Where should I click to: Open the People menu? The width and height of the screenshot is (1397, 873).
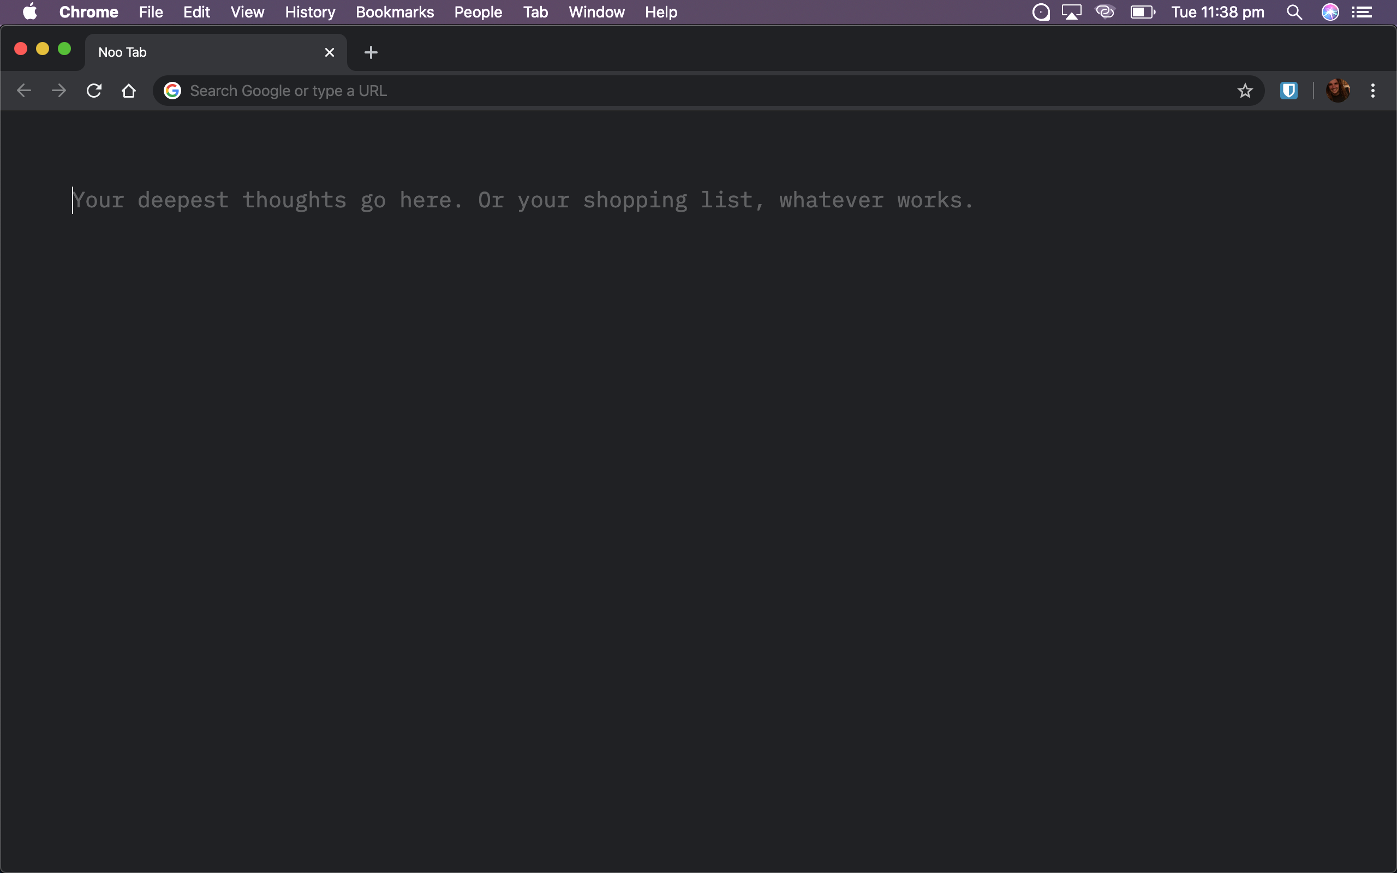[478, 12]
